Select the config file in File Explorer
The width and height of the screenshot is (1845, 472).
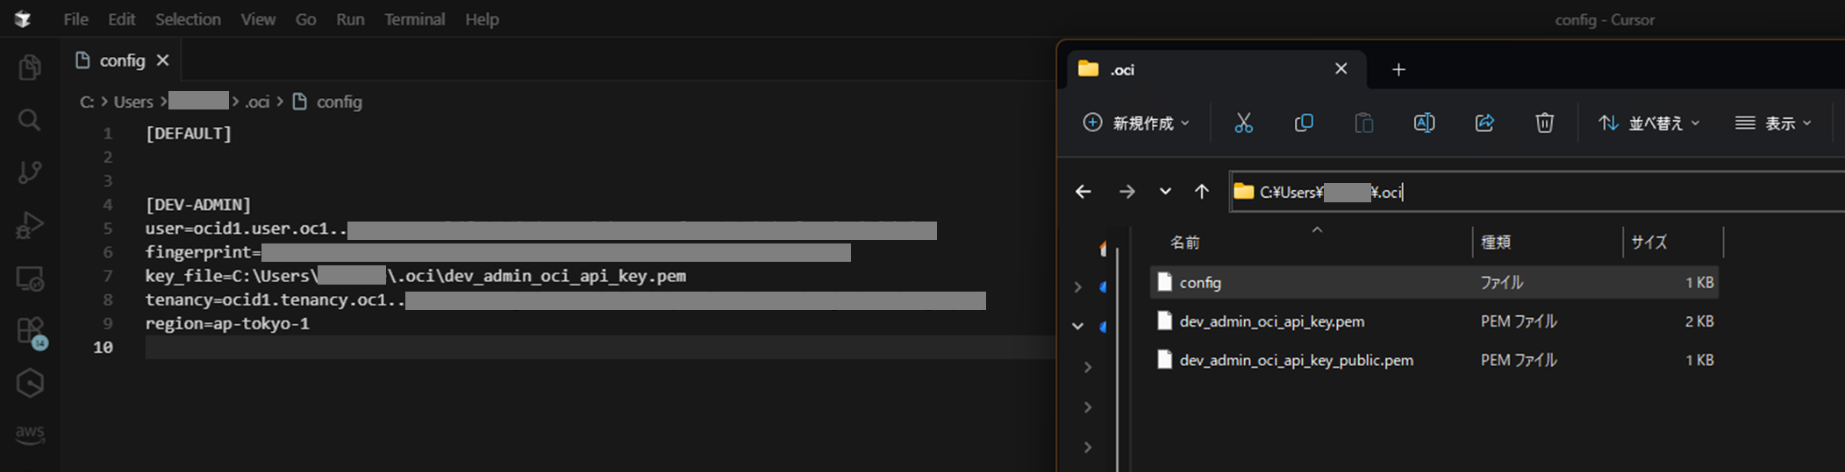point(1434,283)
